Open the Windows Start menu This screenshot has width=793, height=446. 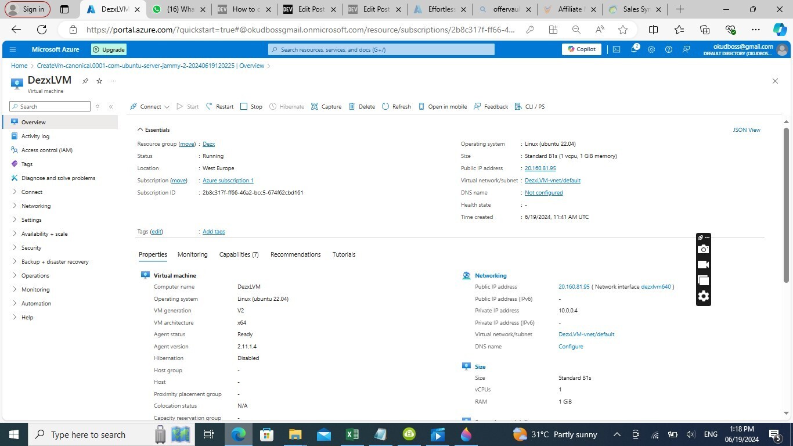14,434
